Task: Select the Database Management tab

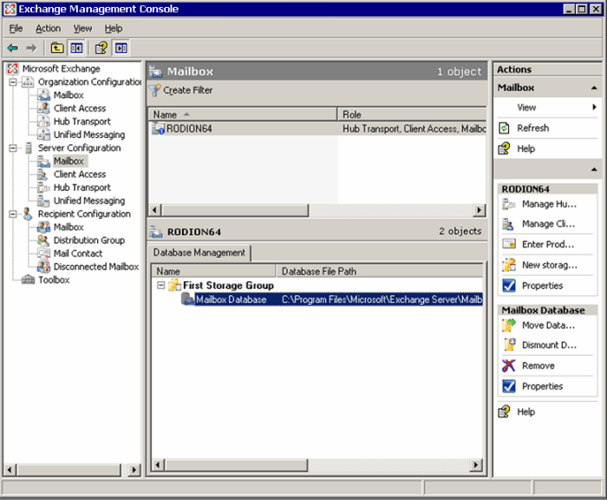Action: 200,253
